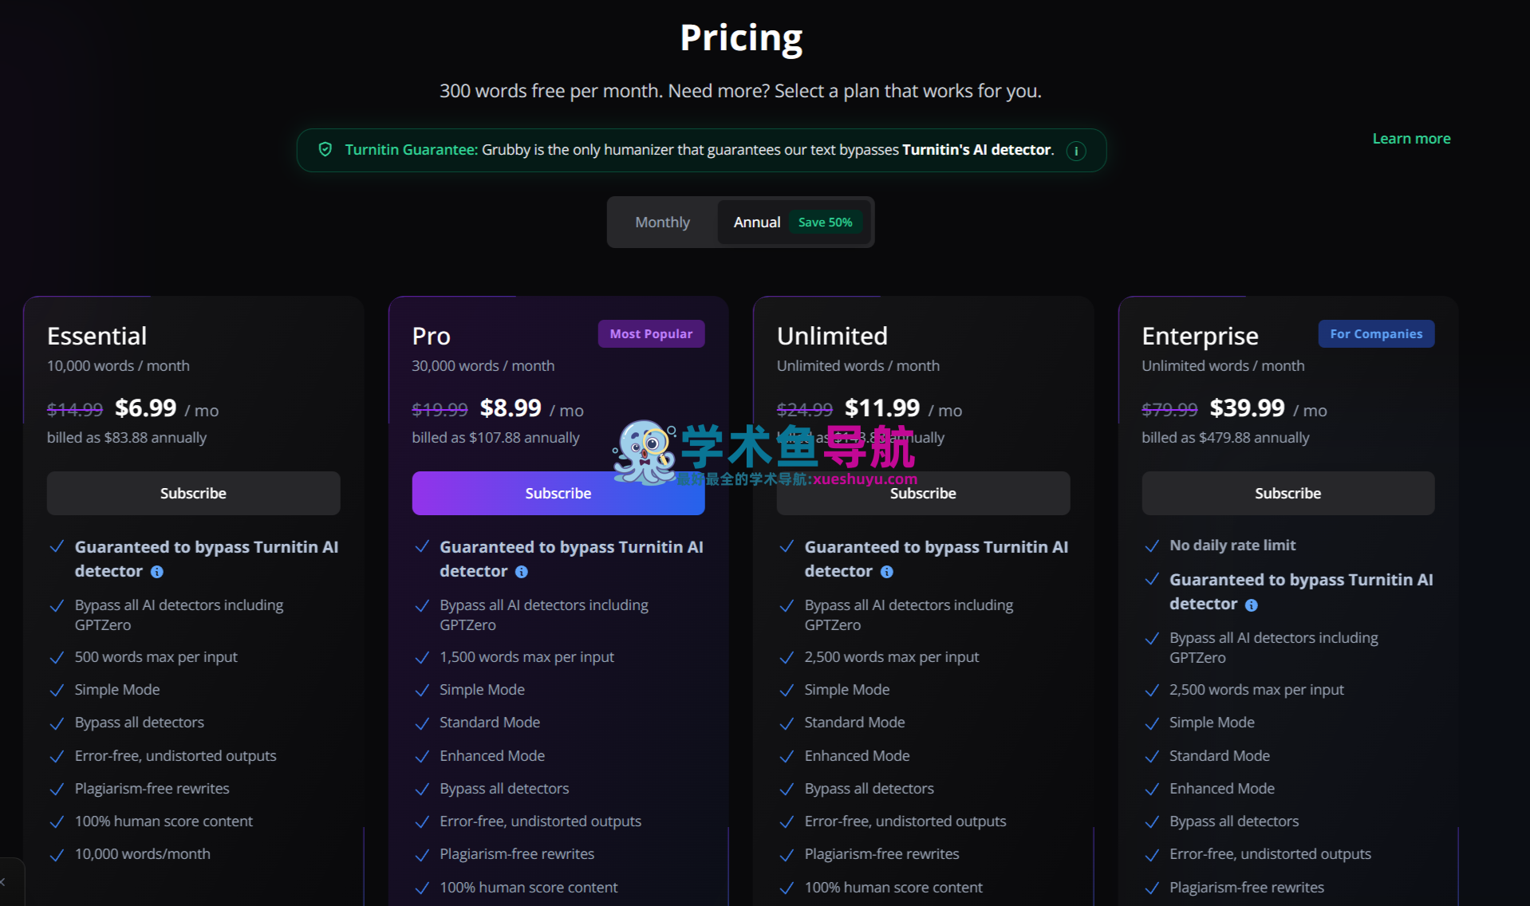Click the info icon in the Essential plan's Turnitin feature
The height and width of the screenshot is (906, 1530).
[157, 572]
